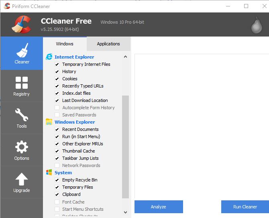Open the Options gear section

22,150
